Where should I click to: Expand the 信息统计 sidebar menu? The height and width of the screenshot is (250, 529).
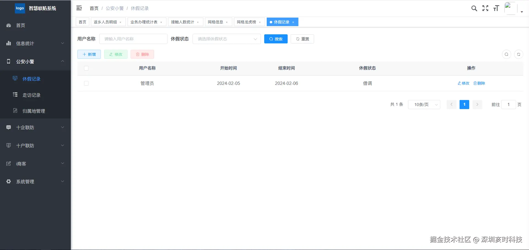[x=35, y=43]
